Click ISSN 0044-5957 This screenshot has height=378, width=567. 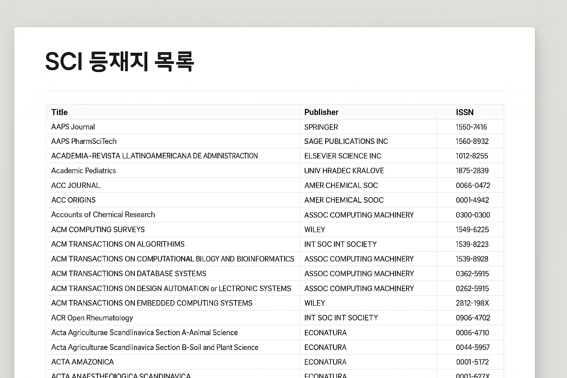tap(473, 347)
